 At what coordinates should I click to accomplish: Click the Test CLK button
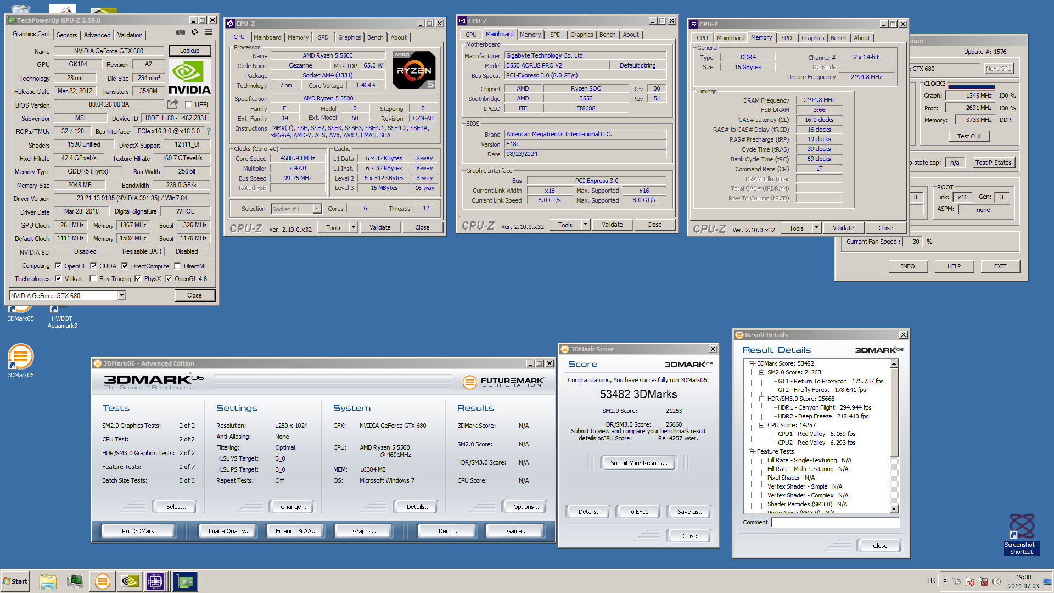(969, 136)
